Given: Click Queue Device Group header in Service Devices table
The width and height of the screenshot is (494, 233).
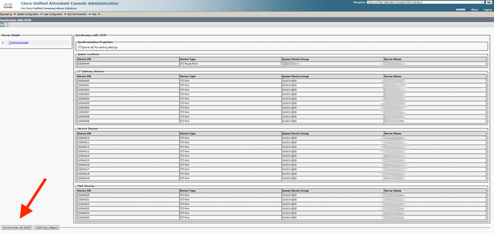Looking at the screenshot, I should [333, 134].
